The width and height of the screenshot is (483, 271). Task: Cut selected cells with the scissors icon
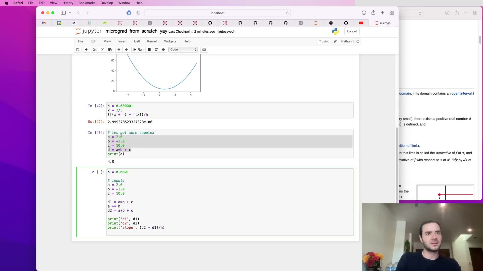[95, 50]
